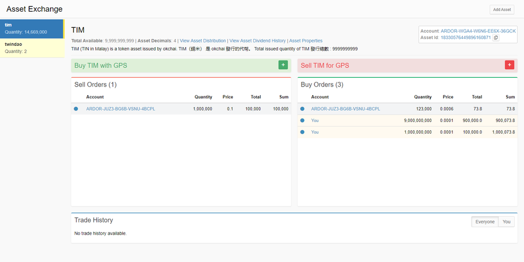Click Sell Orders (1) heading
The image size is (524, 262).
click(x=95, y=85)
